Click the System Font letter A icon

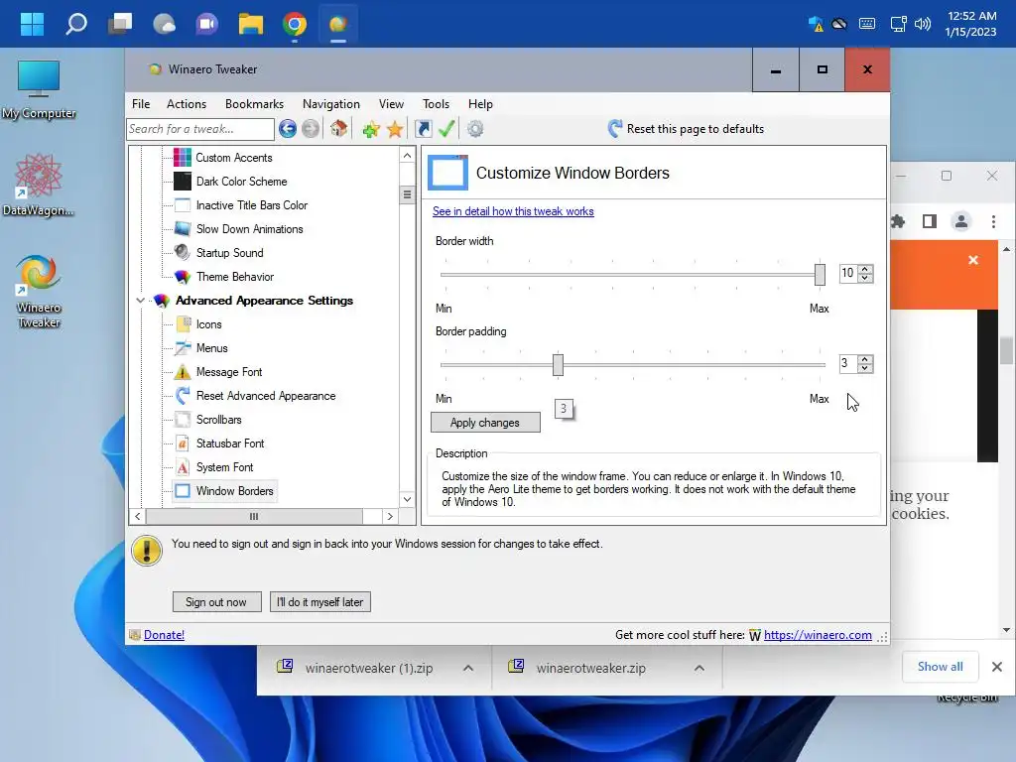tap(183, 467)
